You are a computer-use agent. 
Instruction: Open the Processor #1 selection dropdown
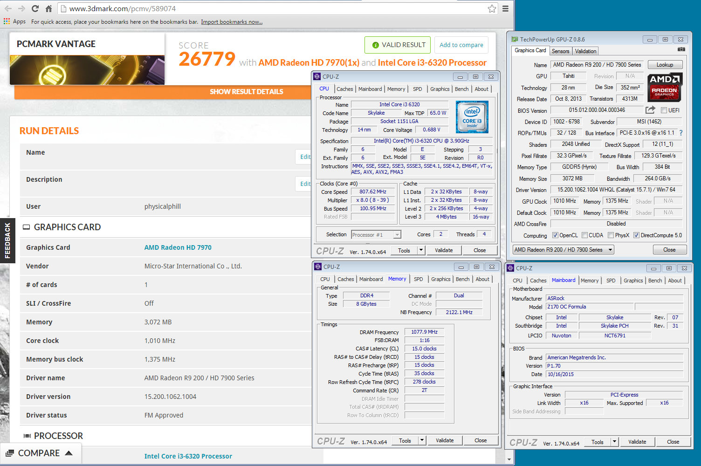click(376, 235)
